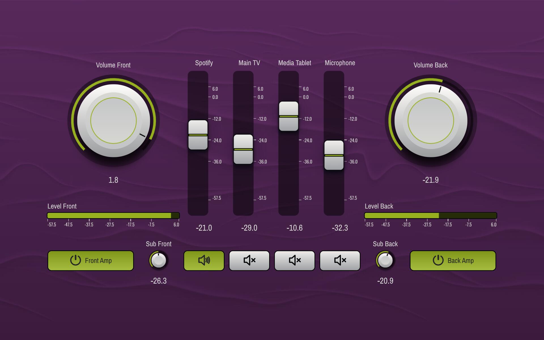Mute the Spotify channel speaker button
The width and height of the screenshot is (544, 340).
(204, 260)
